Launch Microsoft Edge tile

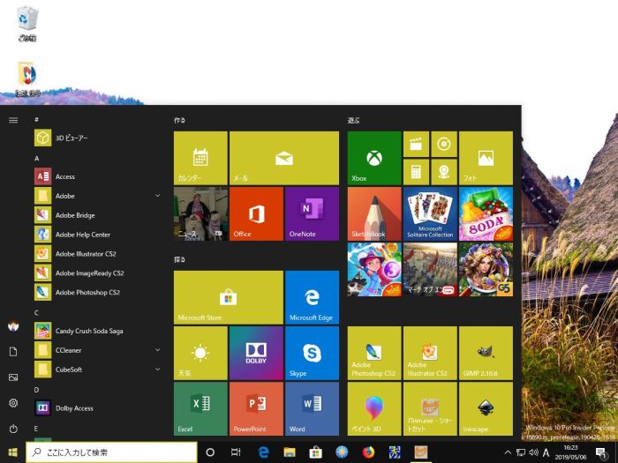tap(312, 297)
